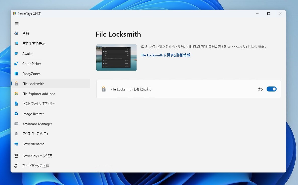Viewport: 298px width, 185px height.
Task: Select Awake from the sidebar list
Action: pos(27,54)
